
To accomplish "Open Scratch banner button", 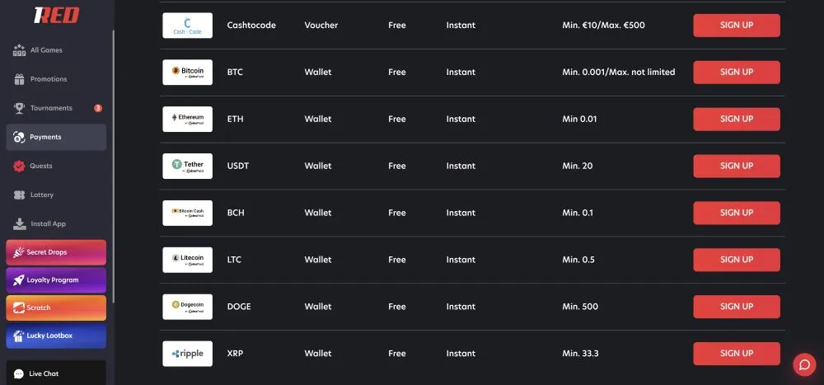I will click(x=56, y=308).
